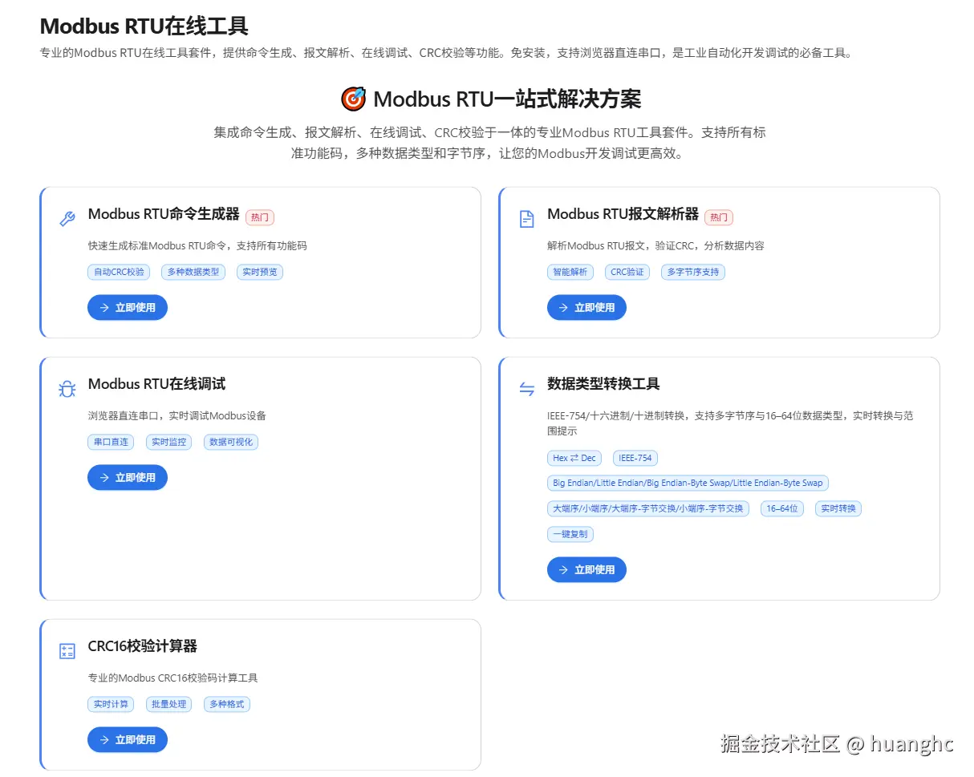Screen dimensions: 974x777
Task: Select the 自动CRC校验 tag
Action: (x=119, y=272)
